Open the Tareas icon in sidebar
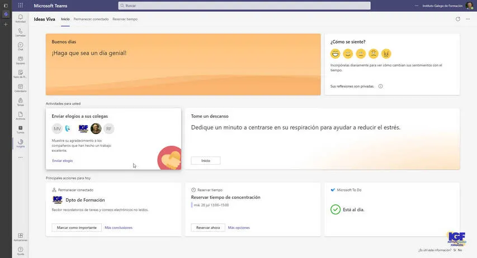 (x=20, y=102)
